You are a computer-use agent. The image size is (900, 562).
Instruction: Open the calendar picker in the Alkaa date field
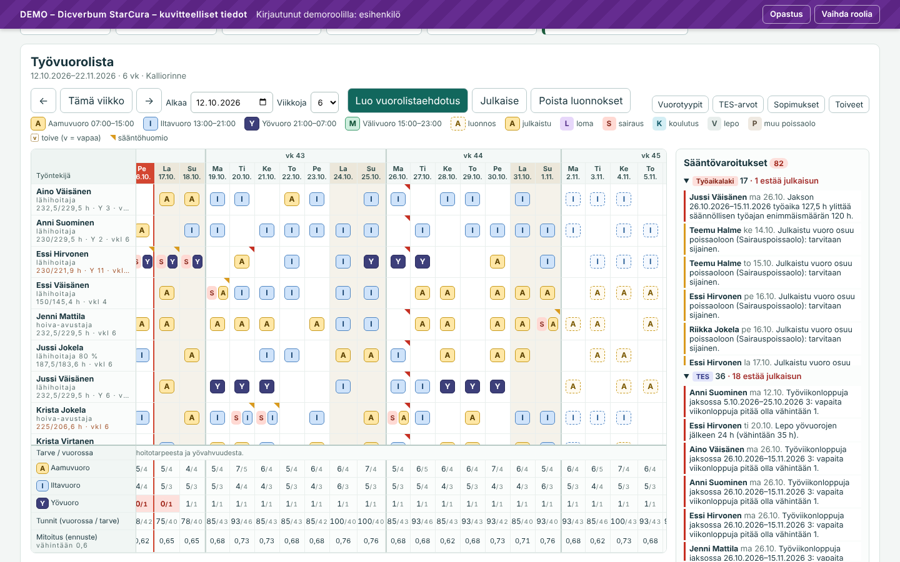(262, 102)
